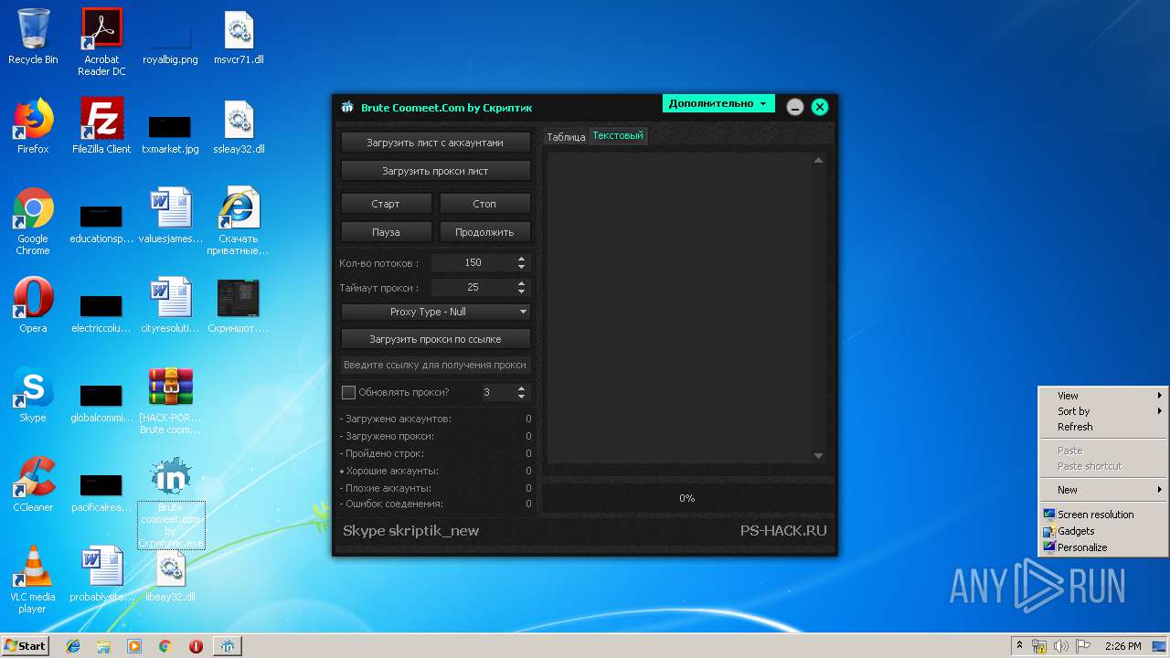Open VLC media player shortcut
The height and width of the screenshot is (658, 1170).
pos(33,579)
